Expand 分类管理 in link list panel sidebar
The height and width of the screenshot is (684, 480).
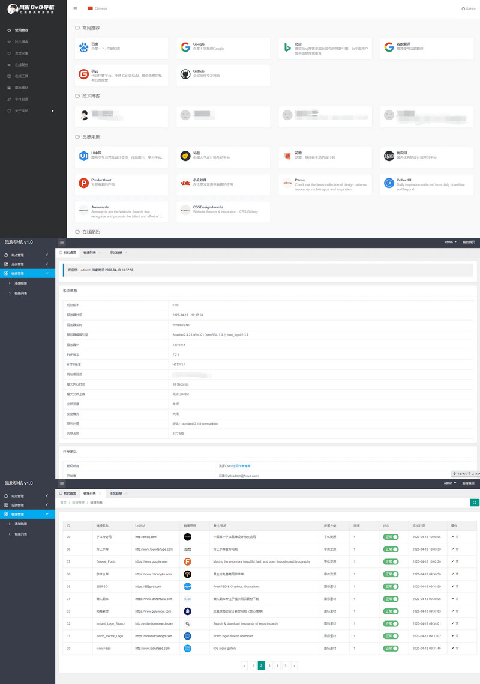click(x=28, y=505)
